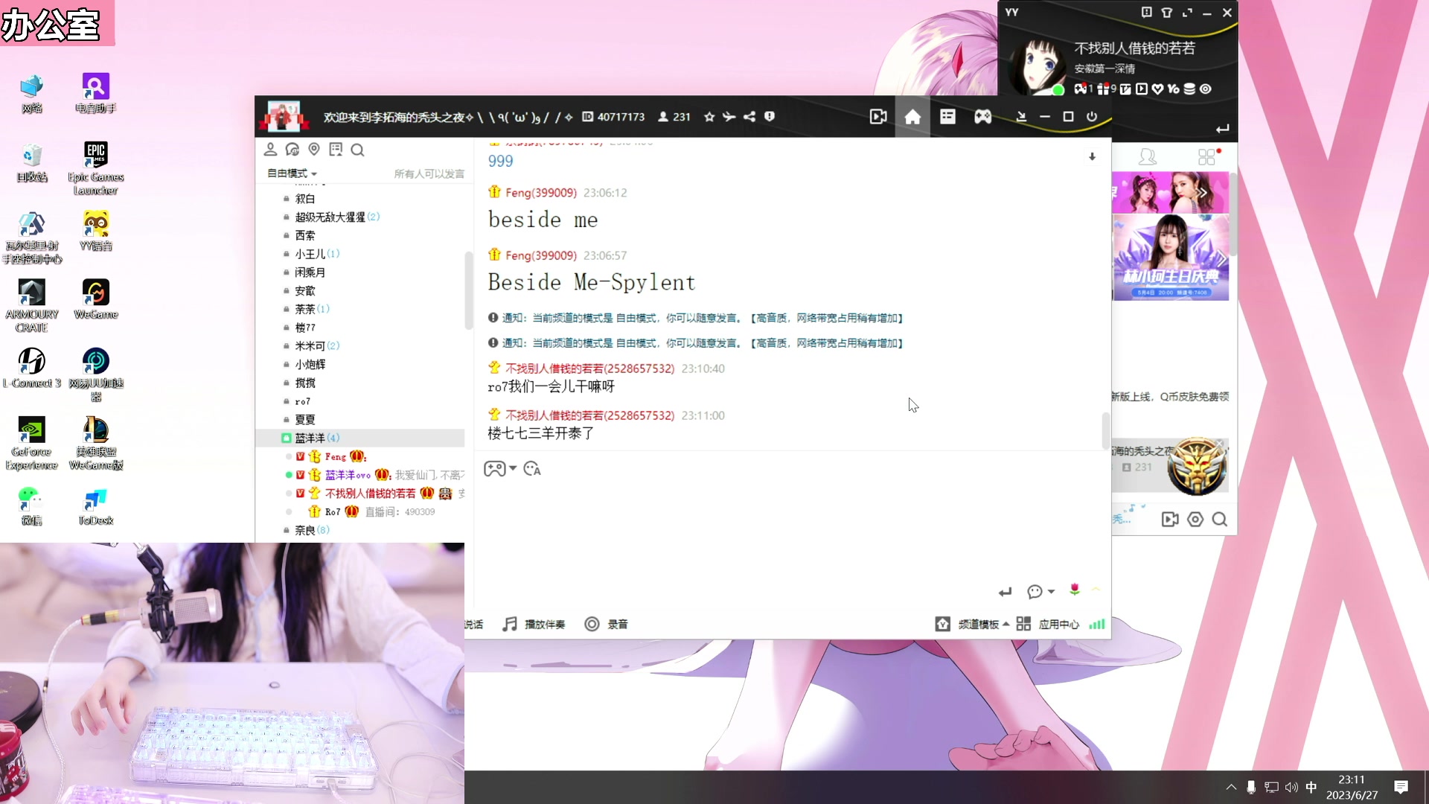Viewport: 1429px width, 804px height.
Task: Click the 林小珂生日庆典 banner thumbnail
Action: (x=1170, y=258)
